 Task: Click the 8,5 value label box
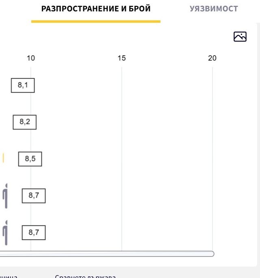(30, 159)
